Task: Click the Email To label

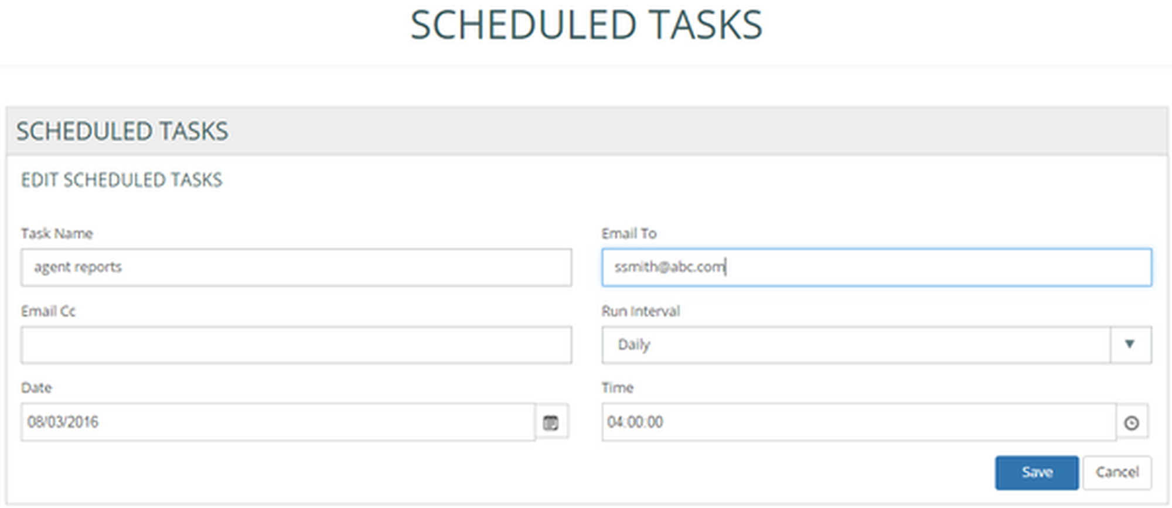Action: coord(629,233)
